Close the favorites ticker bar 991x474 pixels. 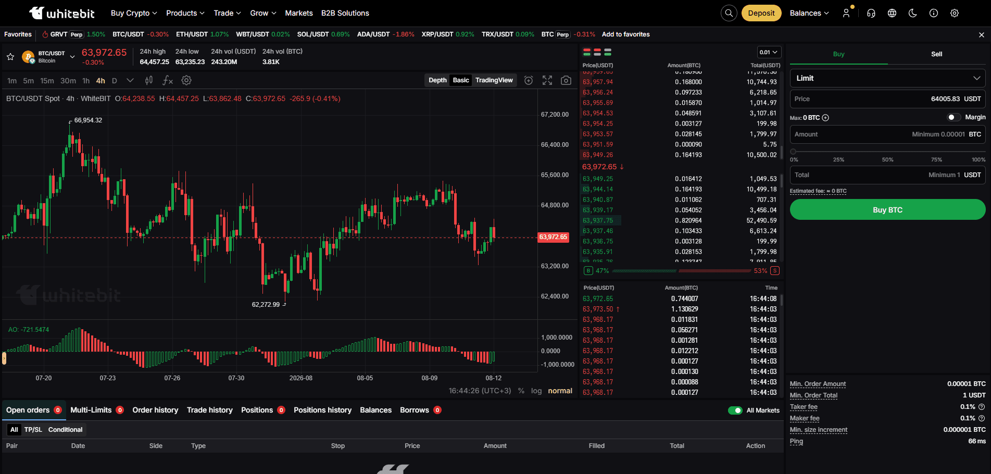coord(982,35)
